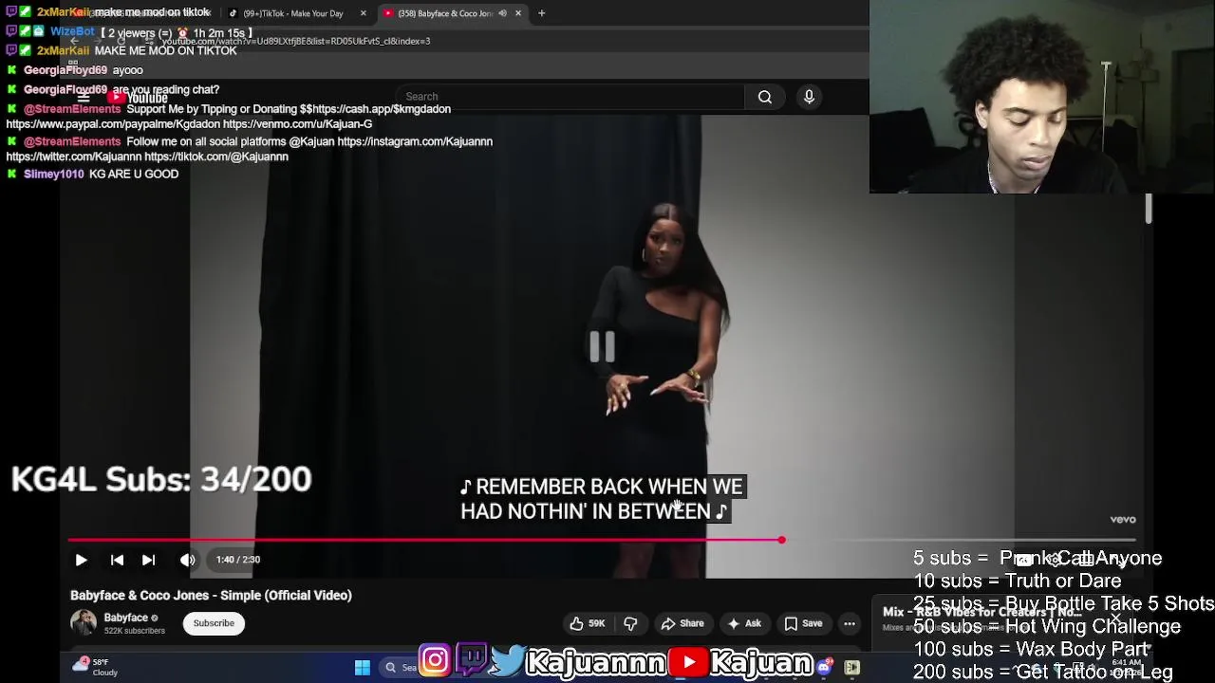Select the Babyface & Coco Jones tab
1215x683 pixels.
[x=444, y=13]
